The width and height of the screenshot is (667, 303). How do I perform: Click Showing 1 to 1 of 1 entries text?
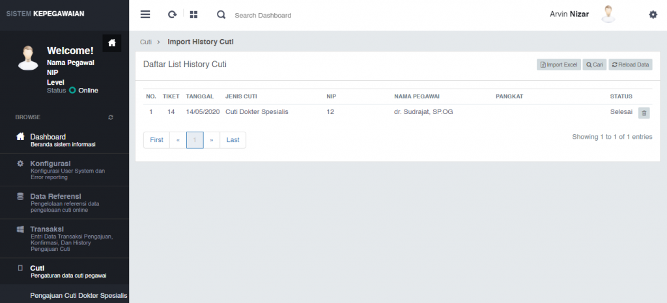point(612,137)
